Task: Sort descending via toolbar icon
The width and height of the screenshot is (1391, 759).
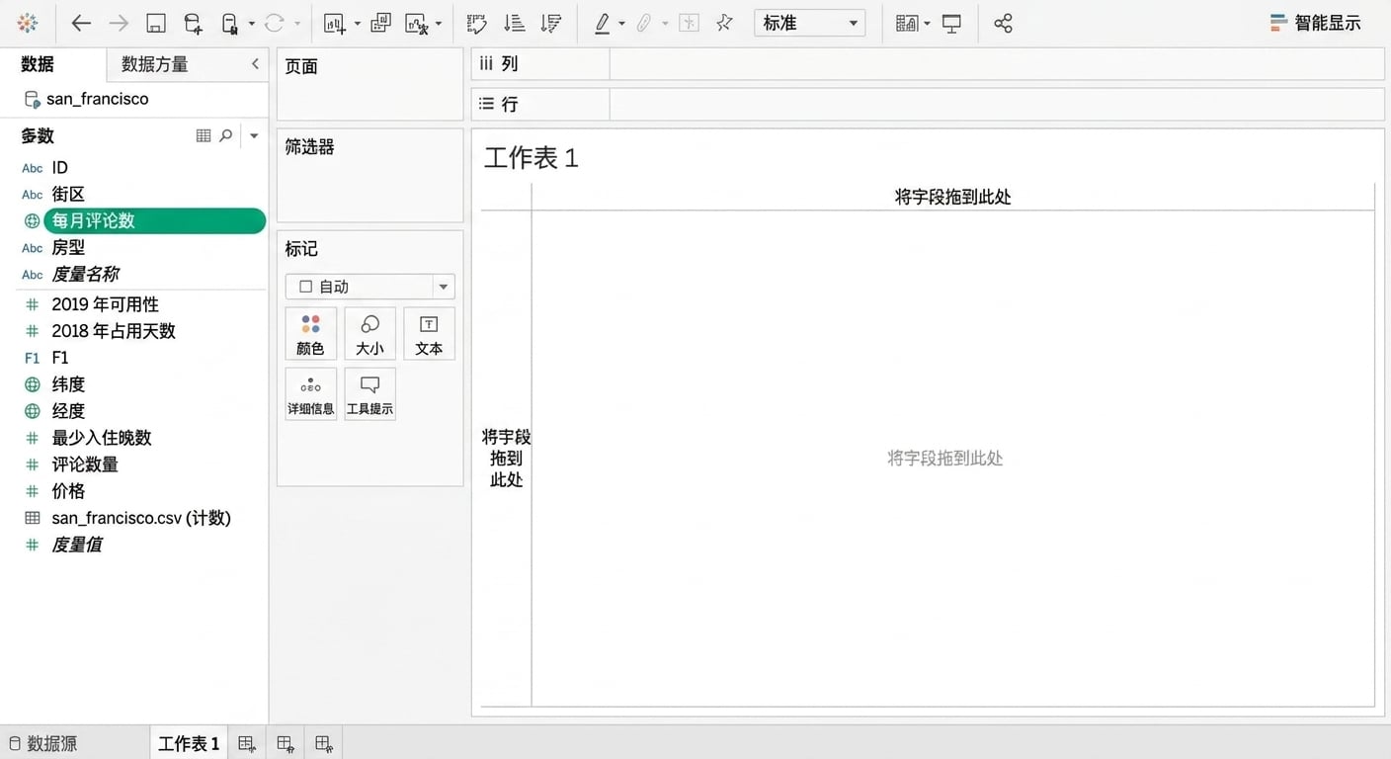Action: tap(551, 23)
